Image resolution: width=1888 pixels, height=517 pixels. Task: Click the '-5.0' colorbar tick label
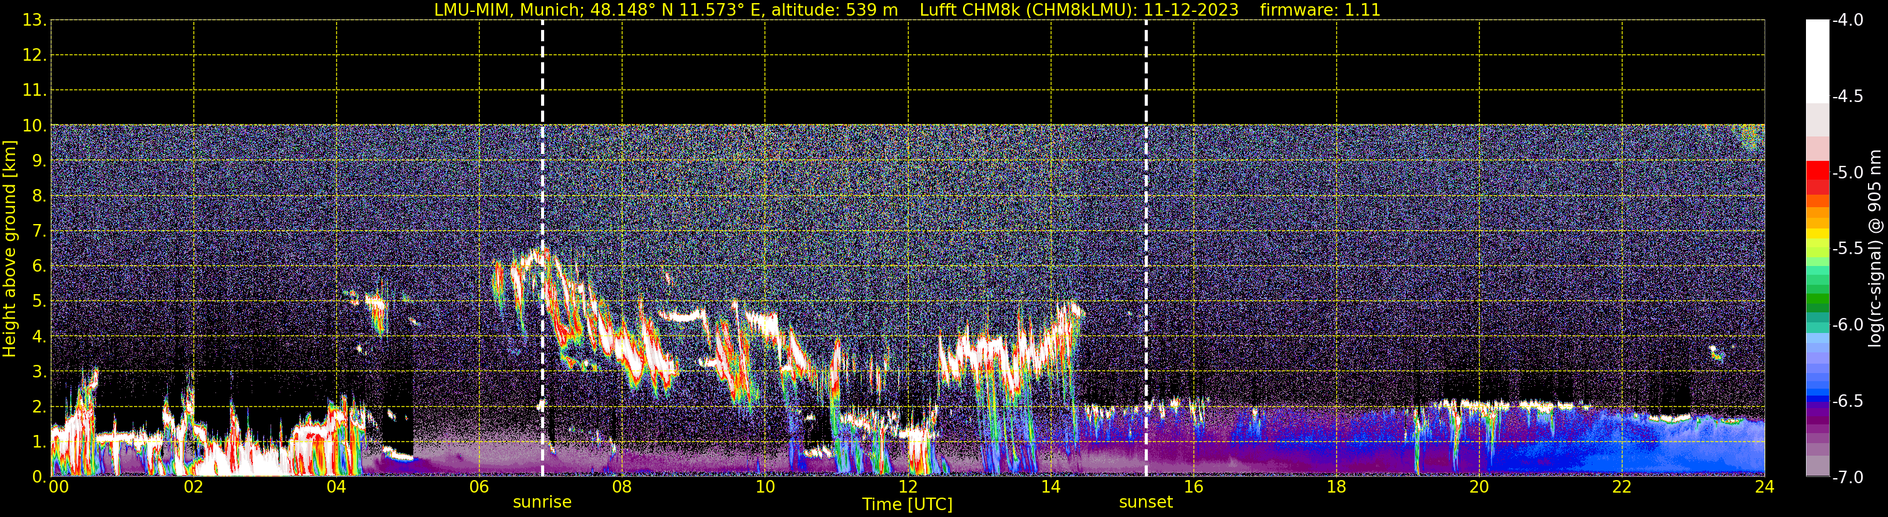click(1847, 173)
